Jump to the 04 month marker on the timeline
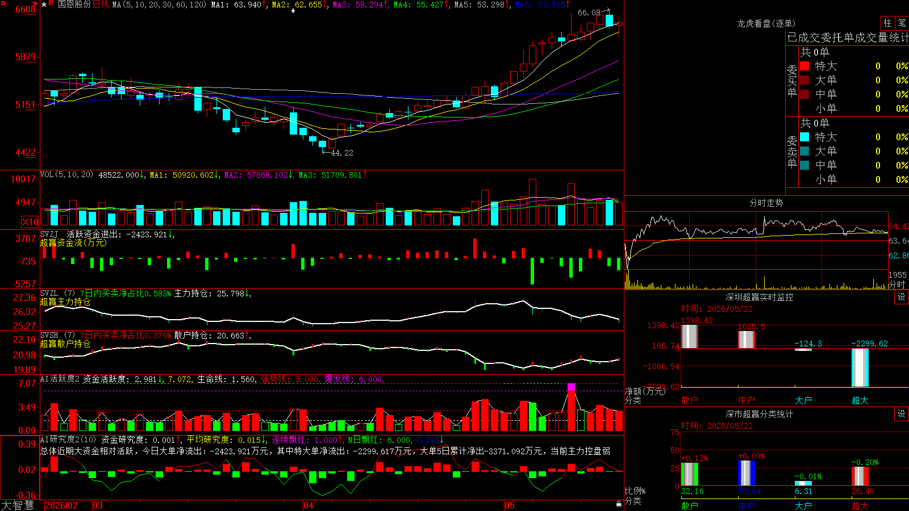 308,505
